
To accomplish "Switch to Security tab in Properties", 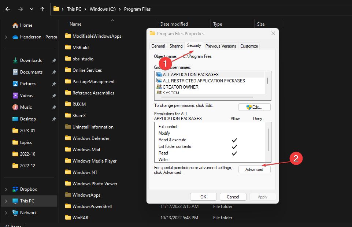I will point(194,45).
